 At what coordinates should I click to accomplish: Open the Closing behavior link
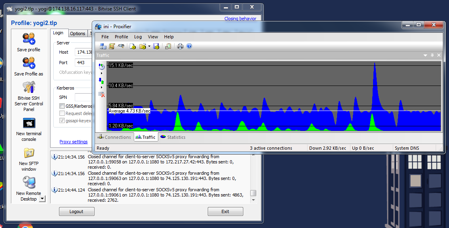click(240, 18)
